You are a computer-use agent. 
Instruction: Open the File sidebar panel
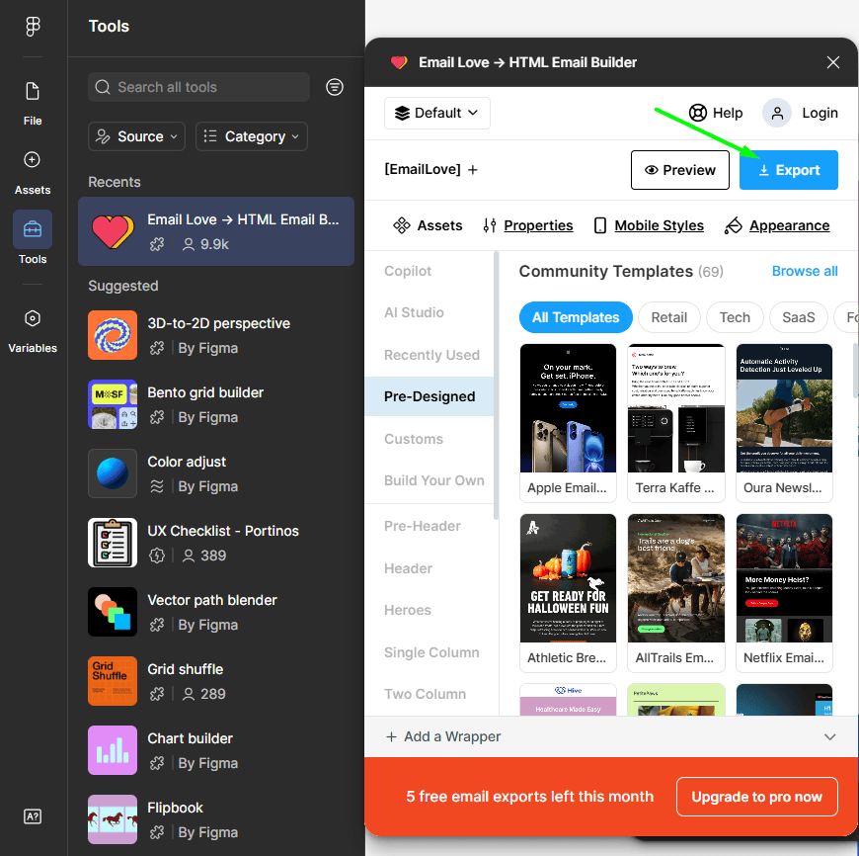33,103
